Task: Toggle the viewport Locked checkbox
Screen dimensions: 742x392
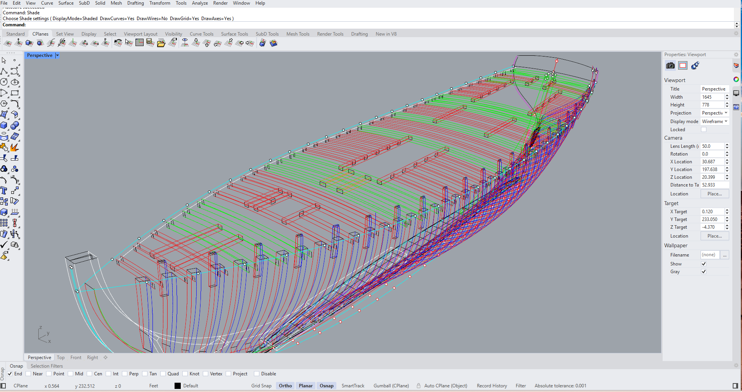Action: 704,130
